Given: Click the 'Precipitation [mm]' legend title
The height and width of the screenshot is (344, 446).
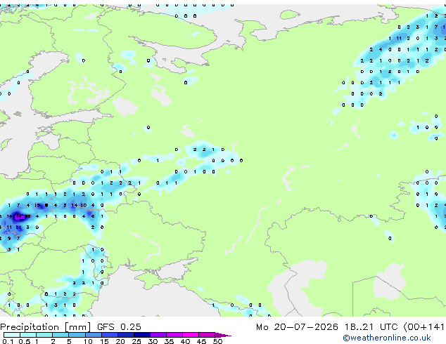Looking at the screenshot, I should pyautogui.click(x=46, y=327).
